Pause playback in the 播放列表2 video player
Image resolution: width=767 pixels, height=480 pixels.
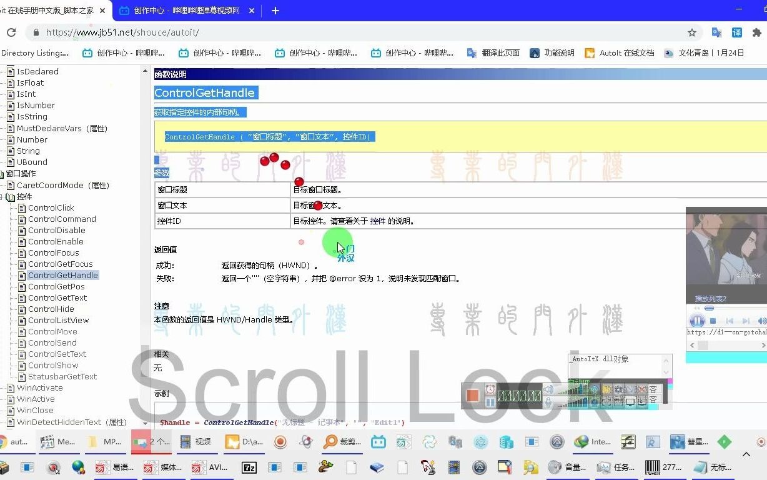(x=696, y=321)
